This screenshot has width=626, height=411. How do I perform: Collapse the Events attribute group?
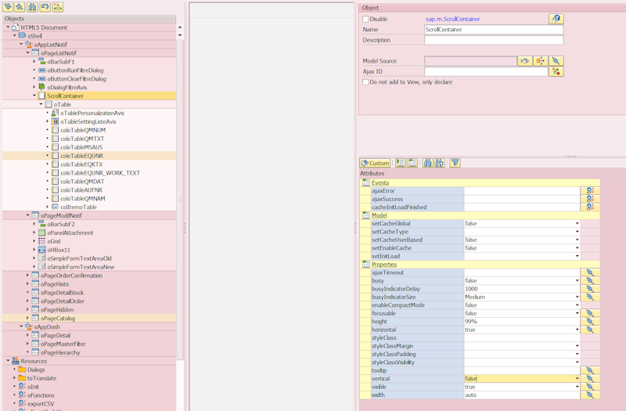pos(365,182)
